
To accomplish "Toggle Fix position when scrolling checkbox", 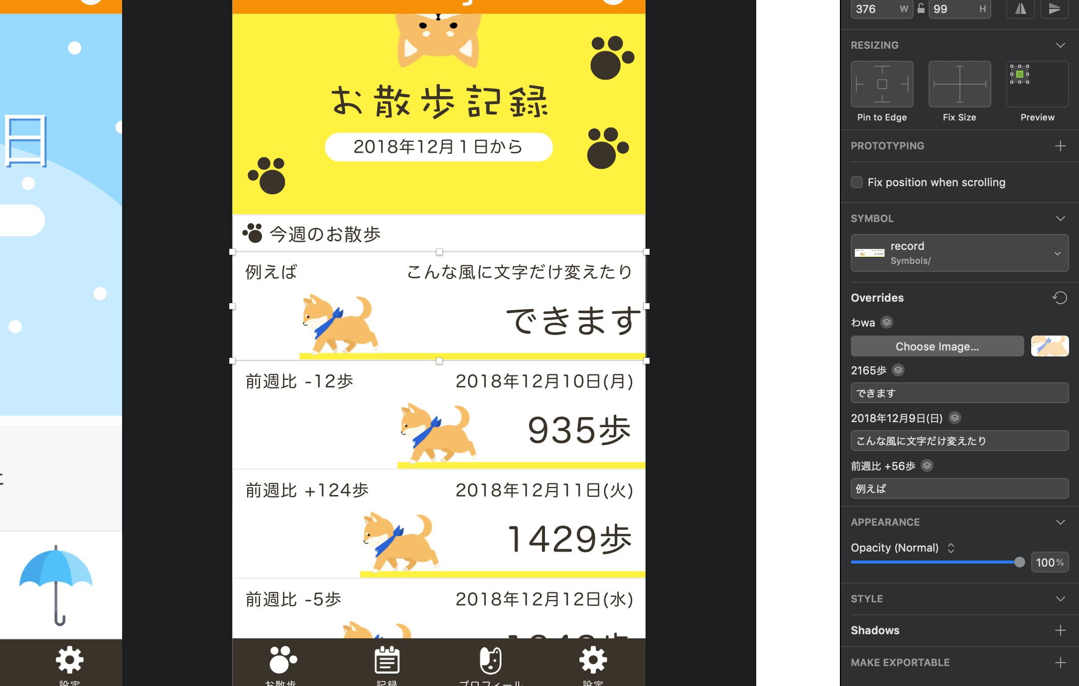I will (x=856, y=182).
